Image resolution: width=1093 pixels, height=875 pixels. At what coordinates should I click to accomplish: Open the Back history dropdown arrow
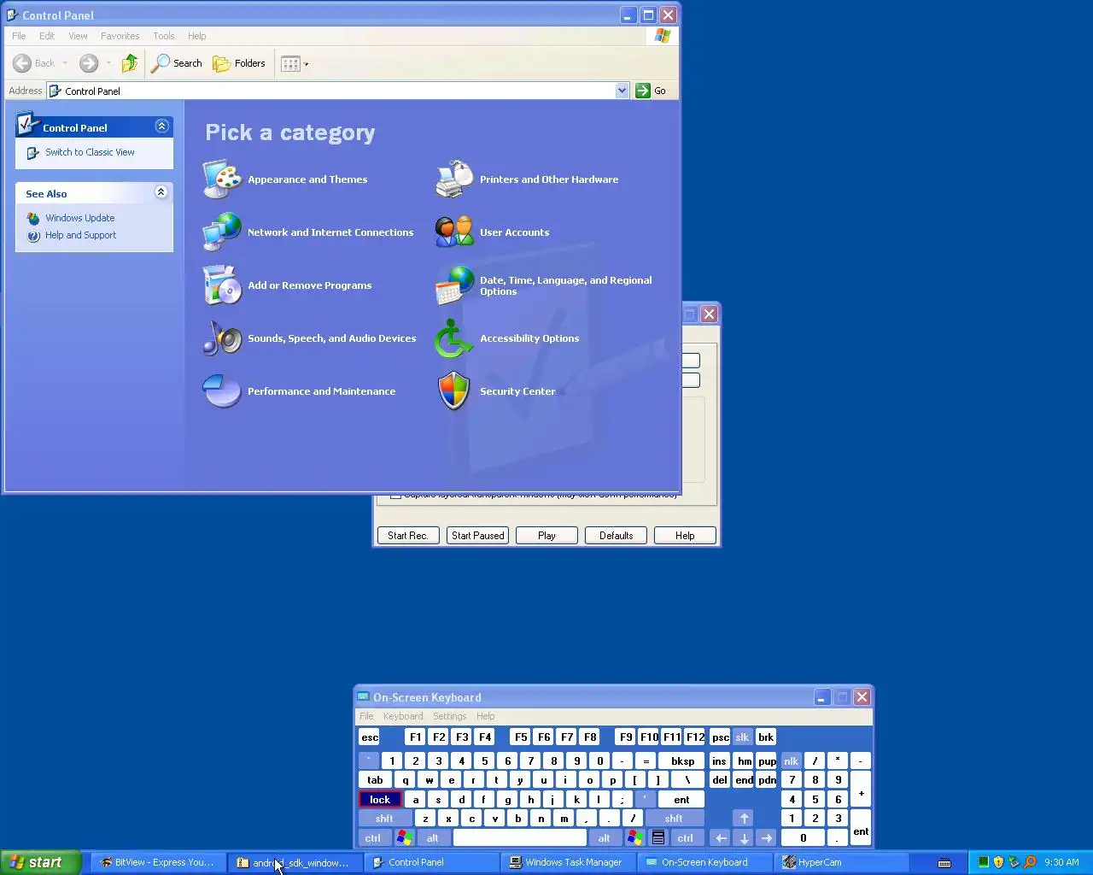(x=65, y=63)
